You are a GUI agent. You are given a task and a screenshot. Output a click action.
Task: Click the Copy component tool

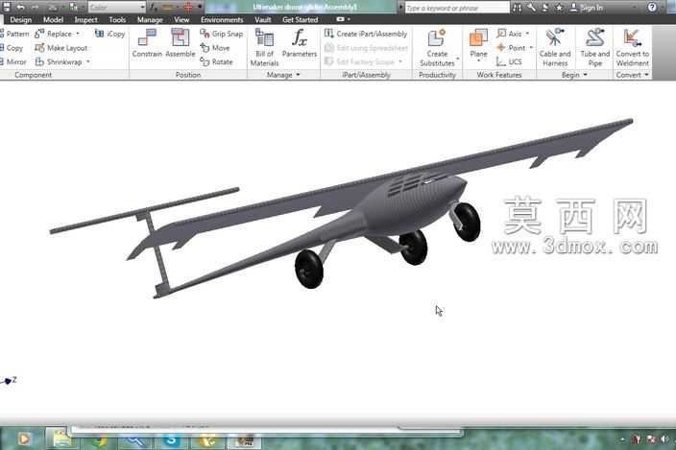tap(12, 48)
